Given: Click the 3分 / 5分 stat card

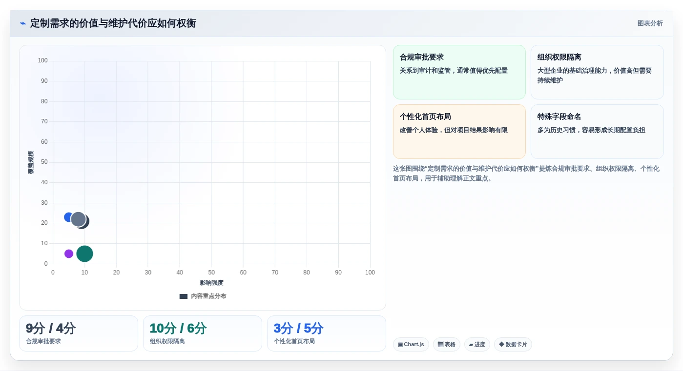Looking at the screenshot, I should tap(326, 333).
